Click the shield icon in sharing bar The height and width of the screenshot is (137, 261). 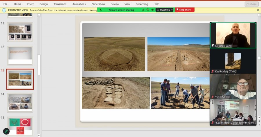(153, 10)
